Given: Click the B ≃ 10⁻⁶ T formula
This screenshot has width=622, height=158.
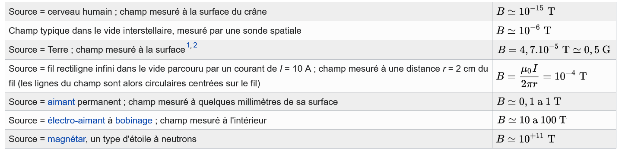Looking at the screenshot, I should (x=524, y=30).
